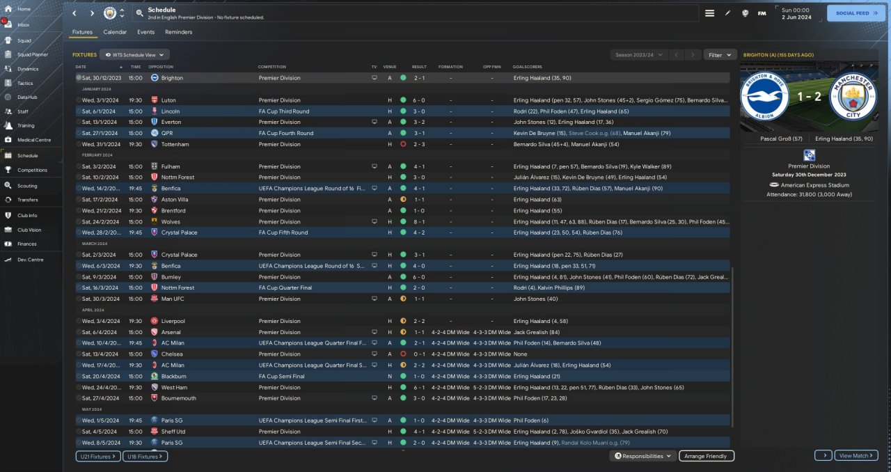The height and width of the screenshot is (472, 891).
Task: Click the Arrange Friendly button
Action: click(x=706, y=456)
